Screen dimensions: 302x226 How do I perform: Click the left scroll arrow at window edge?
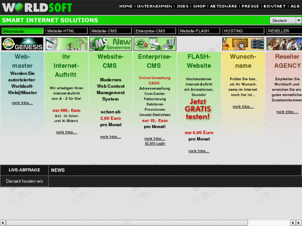point(2,223)
